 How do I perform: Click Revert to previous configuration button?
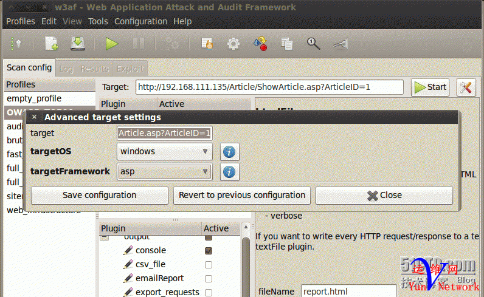(241, 195)
